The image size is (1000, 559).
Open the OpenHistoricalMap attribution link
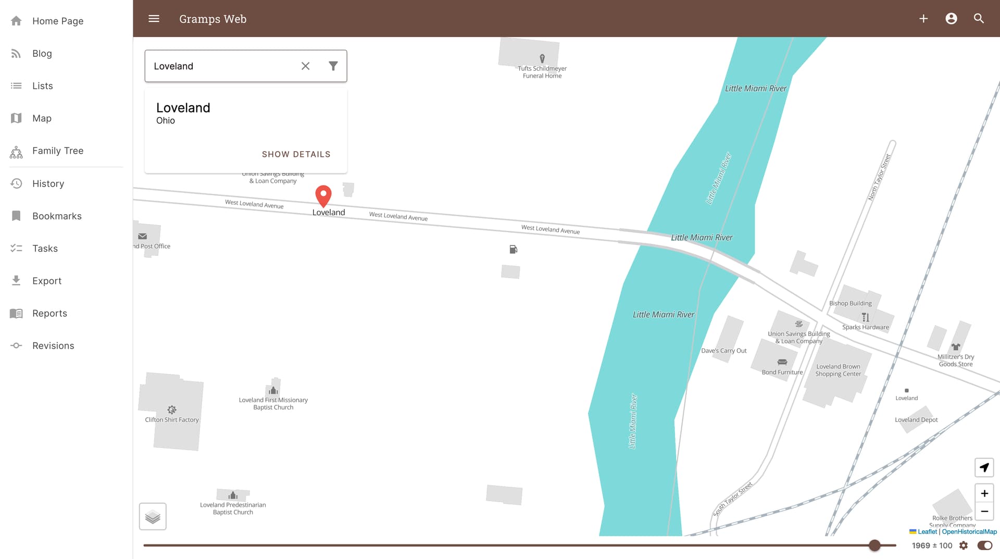(969, 532)
